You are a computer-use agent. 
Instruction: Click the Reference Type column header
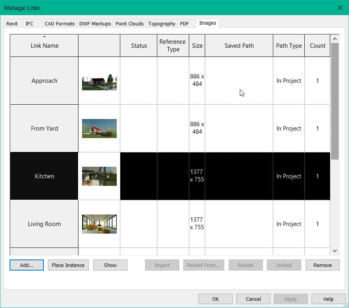click(173, 46)
